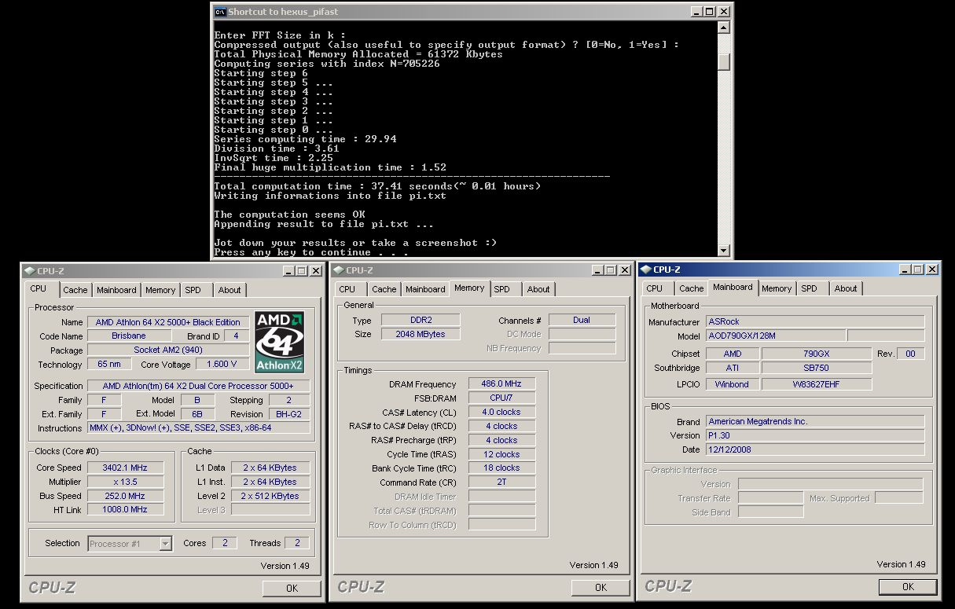The image size is (955, 609).
Task: Click the BIOS Brand American Megatrends Inc.
Action: tap(814, 421)
